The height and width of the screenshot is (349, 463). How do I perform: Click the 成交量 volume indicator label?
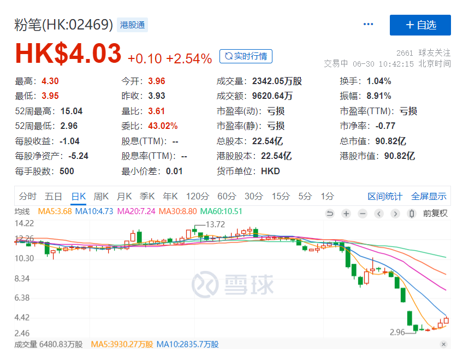pyautogui.click(x=25, y=344)
